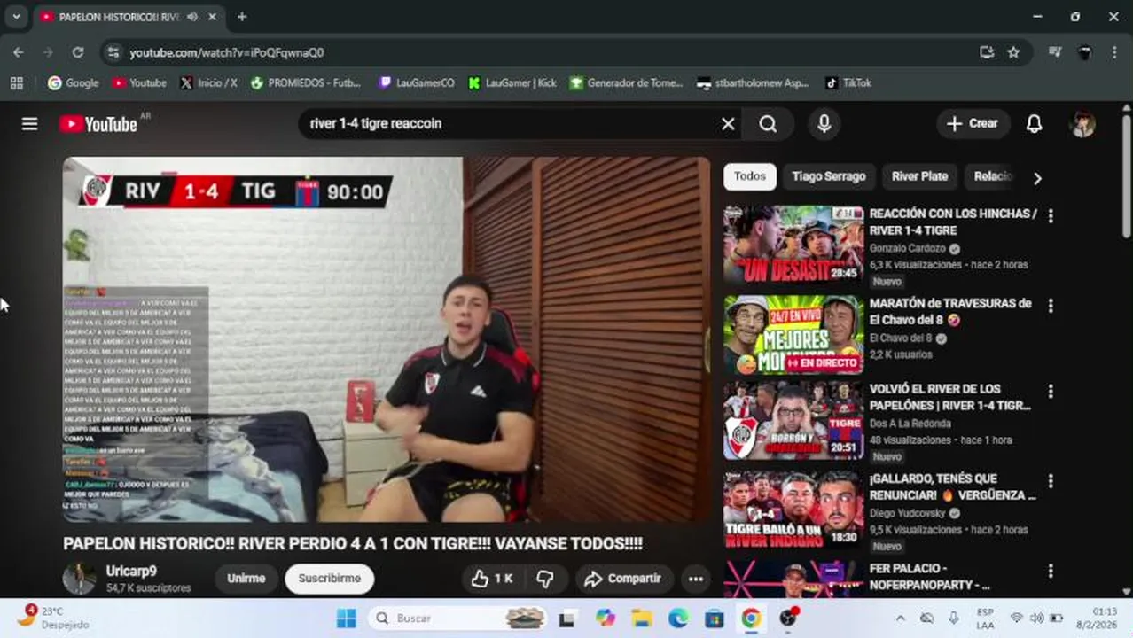This screenshot has height=638, width=1133.
Task: Open the Youtube bookmark
Action: tap(139, 83)
